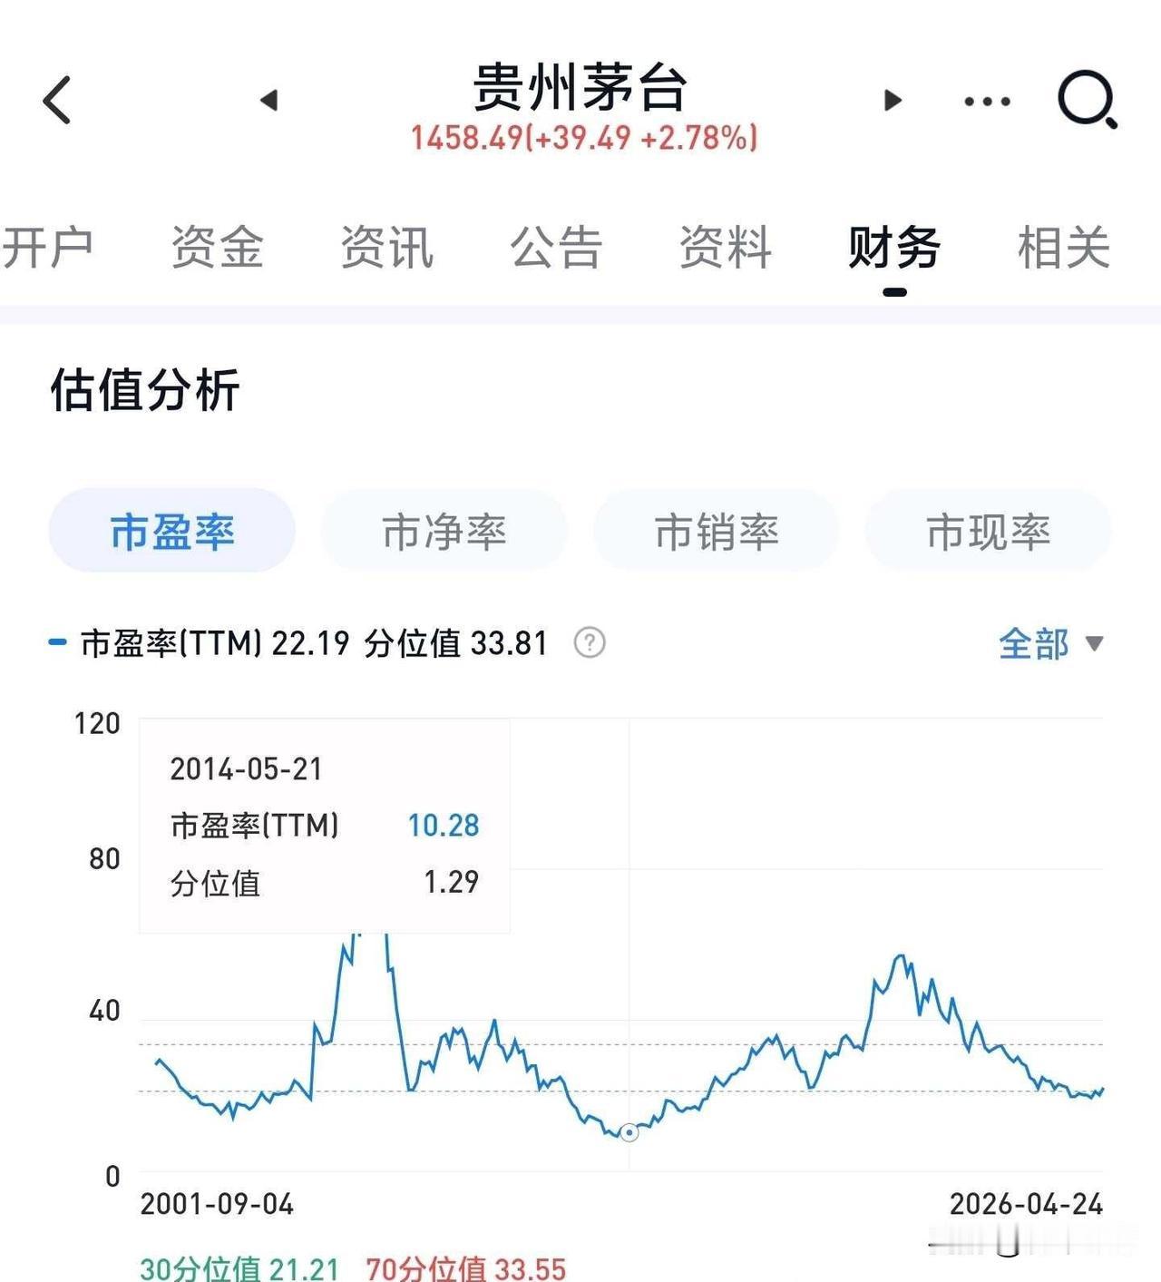Tap the tooltip PE value 10.28
1161x1282 pixels.
click(x=444, y=826)
